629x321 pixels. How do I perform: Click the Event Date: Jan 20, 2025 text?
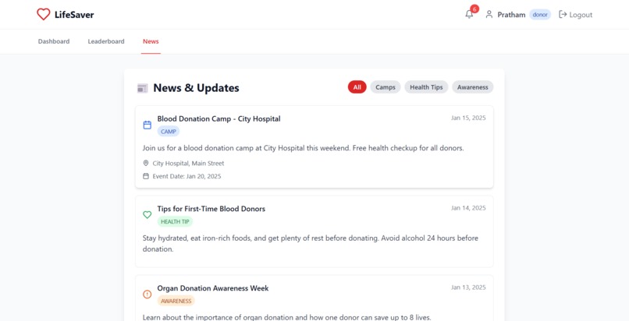(x=187, y=176)
